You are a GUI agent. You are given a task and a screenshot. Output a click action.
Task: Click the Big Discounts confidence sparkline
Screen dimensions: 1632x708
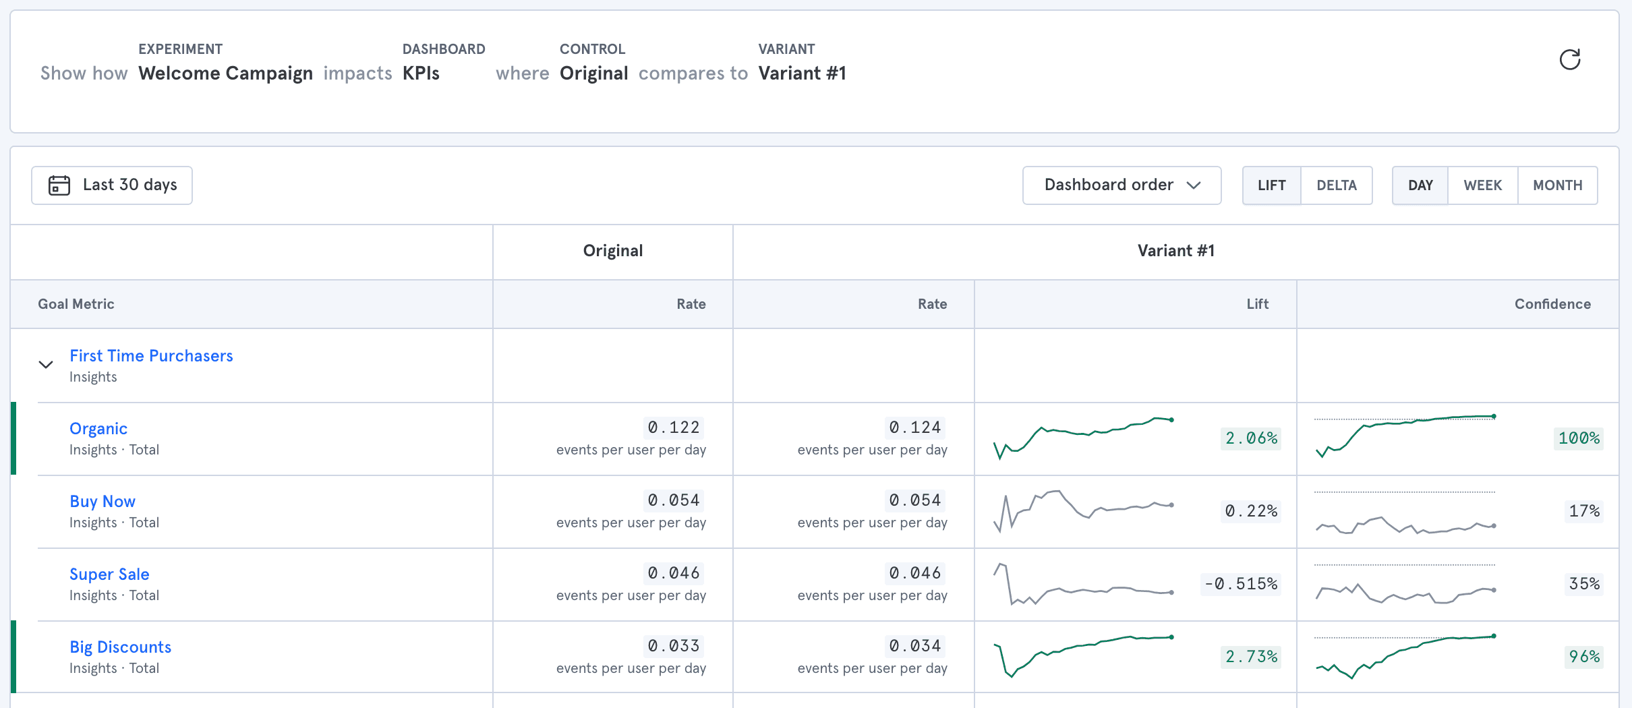click(x=1405, y=655)
